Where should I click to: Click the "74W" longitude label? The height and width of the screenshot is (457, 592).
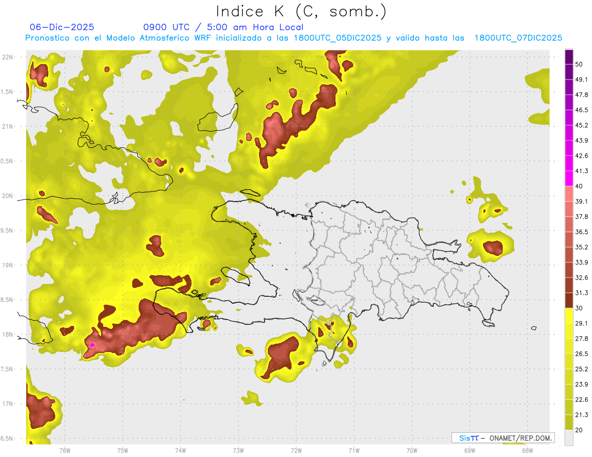[181, 451]
